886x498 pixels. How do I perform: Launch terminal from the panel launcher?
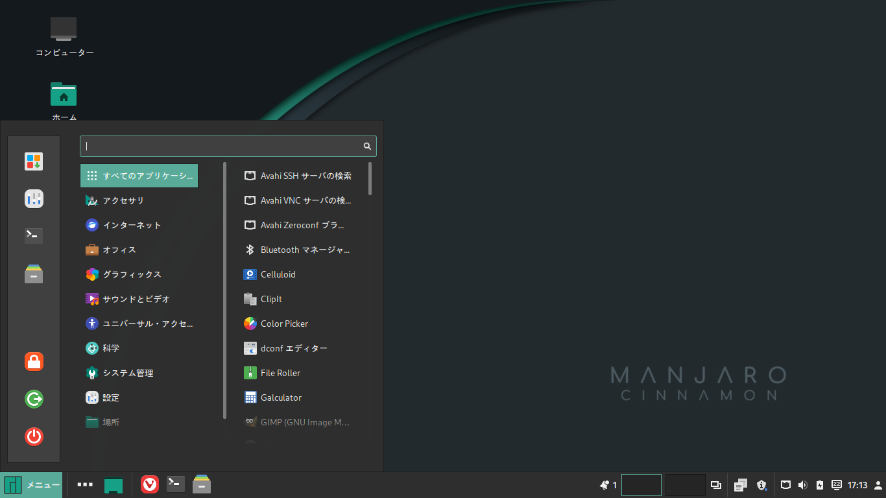click(x=176, y=484)
